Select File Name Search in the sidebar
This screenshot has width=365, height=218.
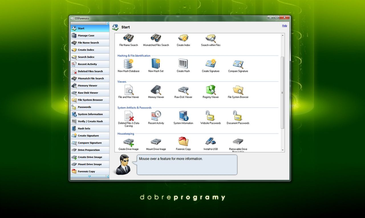click(x=90, y=43)
